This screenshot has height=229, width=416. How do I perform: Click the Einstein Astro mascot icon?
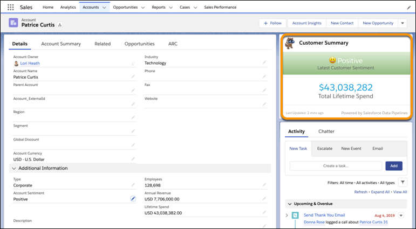pyautogui.click(x=290, y=43)
